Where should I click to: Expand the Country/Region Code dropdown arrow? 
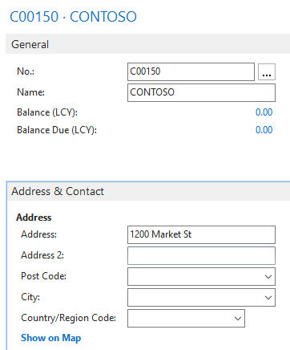coord(238,319)
